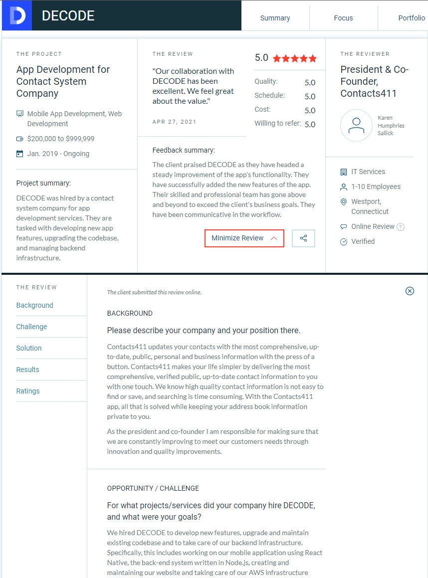Click the 'Online Review' label

point(373,227)
